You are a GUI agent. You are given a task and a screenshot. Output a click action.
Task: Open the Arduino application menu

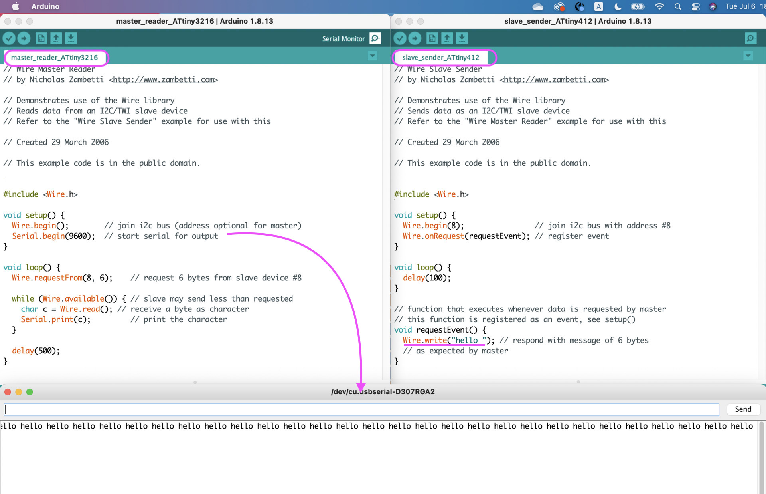tap(45, 6)
